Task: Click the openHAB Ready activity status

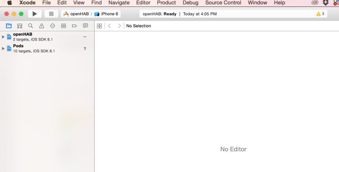Action: pyautogui.click(x=160, y=14)
